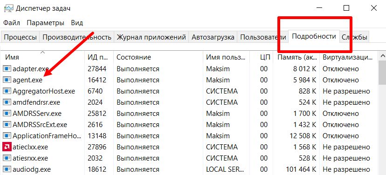Click the AMDRSSrcExt.exe process icon
This screenshot has height=175, width=386.
click(7, 125)
